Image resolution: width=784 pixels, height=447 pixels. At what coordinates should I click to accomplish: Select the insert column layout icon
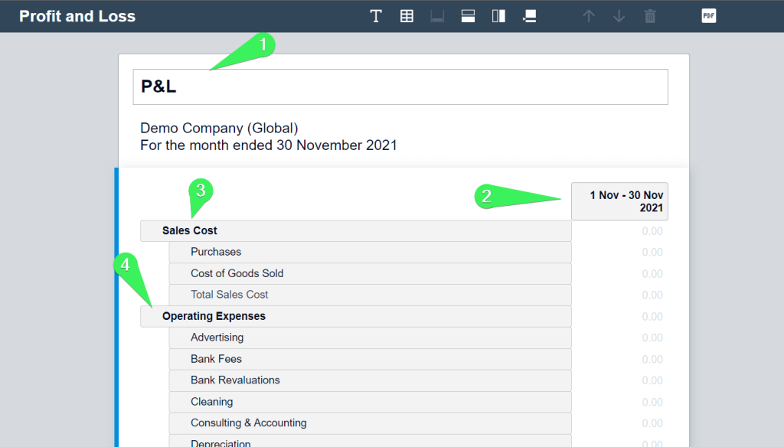coord(498,17)
